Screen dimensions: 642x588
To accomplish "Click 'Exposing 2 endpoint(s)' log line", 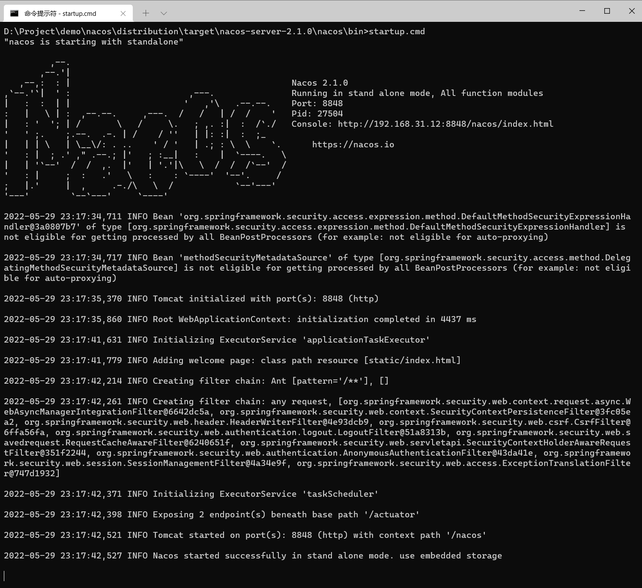I will 212,515.
